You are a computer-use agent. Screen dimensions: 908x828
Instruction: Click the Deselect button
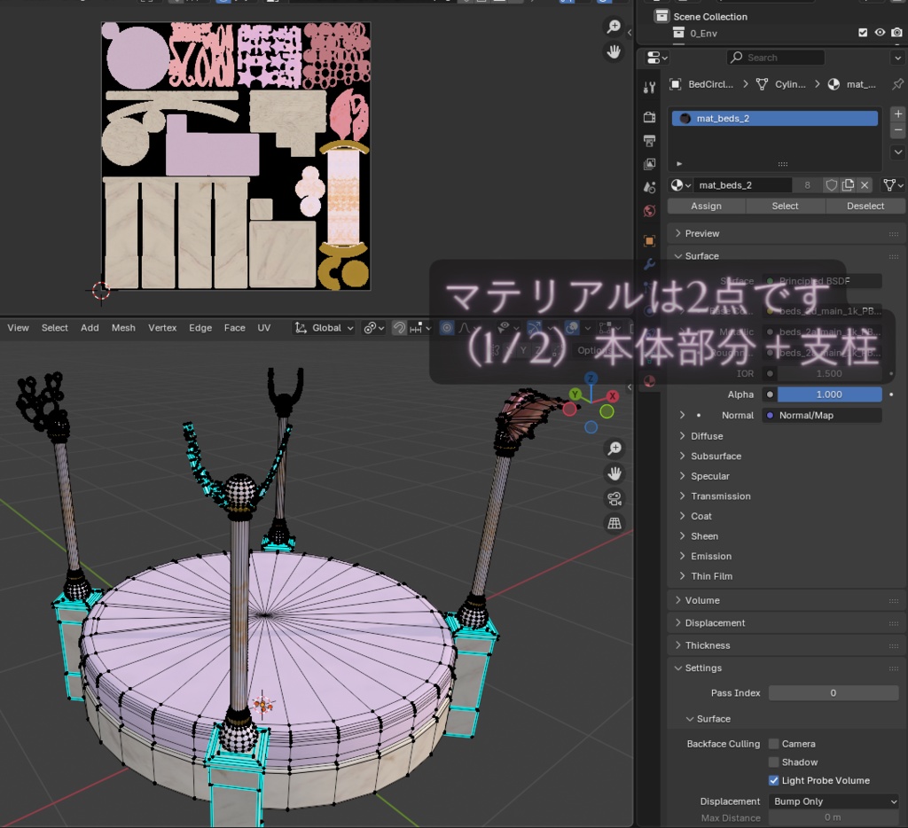(x=865, y=206)
